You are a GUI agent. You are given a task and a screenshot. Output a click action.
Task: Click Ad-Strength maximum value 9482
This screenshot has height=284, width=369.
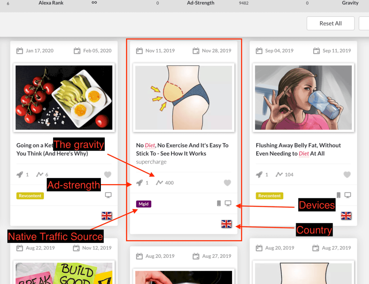[x=244, y=3]
